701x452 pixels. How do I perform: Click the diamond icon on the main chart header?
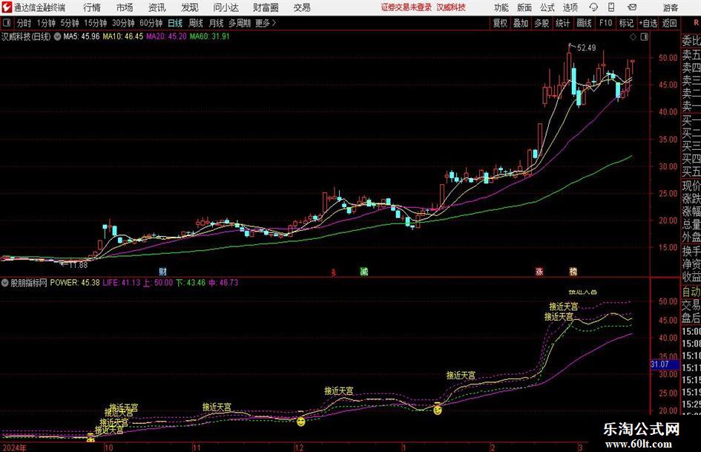coord(633,37)
